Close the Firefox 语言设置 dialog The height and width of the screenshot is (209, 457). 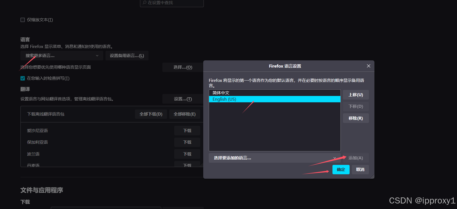[x=368, y=66]
